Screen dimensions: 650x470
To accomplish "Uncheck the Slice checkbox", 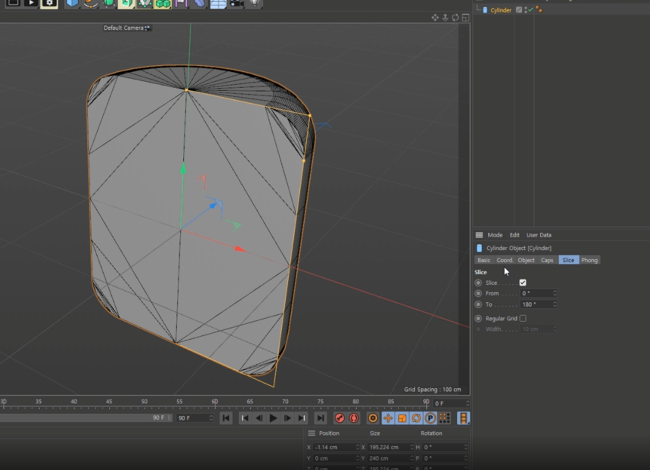I will pyautogui.click(x=522, y=283).
